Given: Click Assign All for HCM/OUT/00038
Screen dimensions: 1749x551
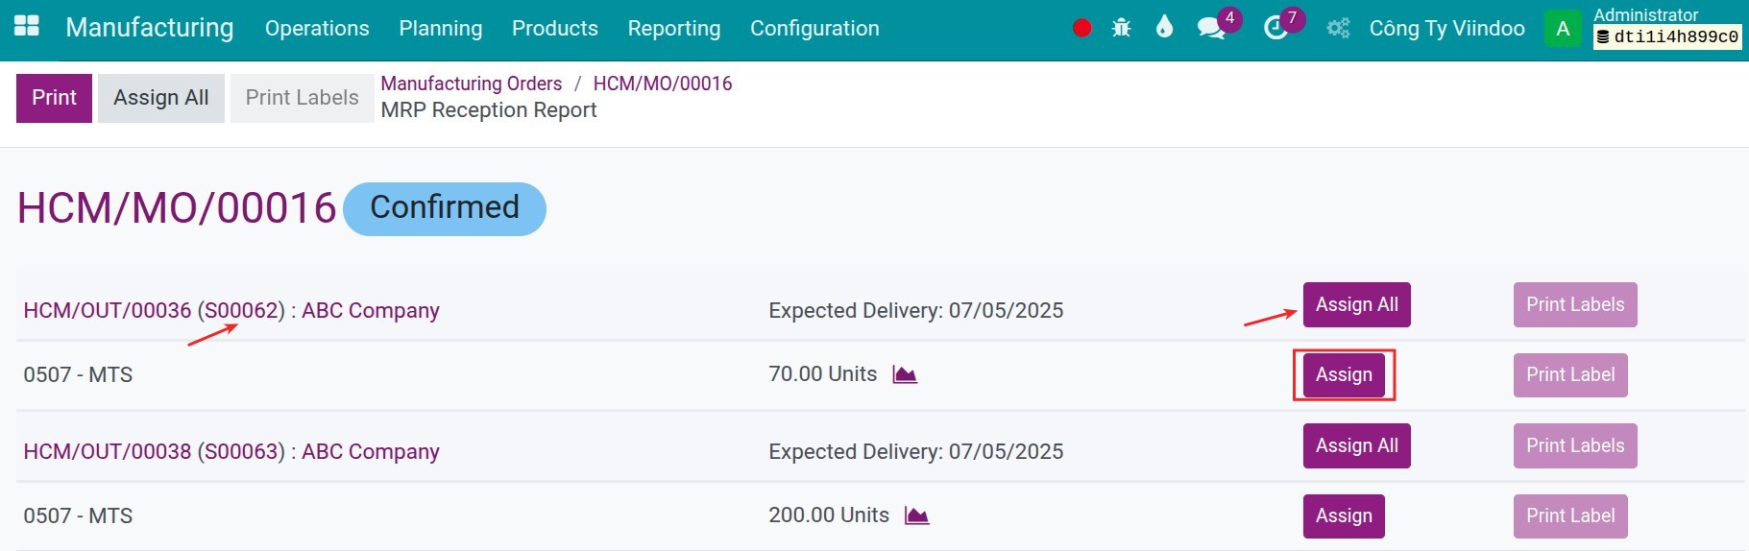Looking at the screenshot, I should click(1356, 445).
